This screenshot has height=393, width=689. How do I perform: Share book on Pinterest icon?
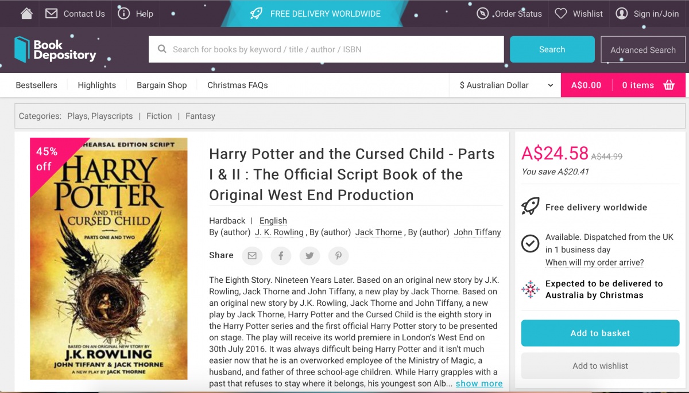pos(338,256)
